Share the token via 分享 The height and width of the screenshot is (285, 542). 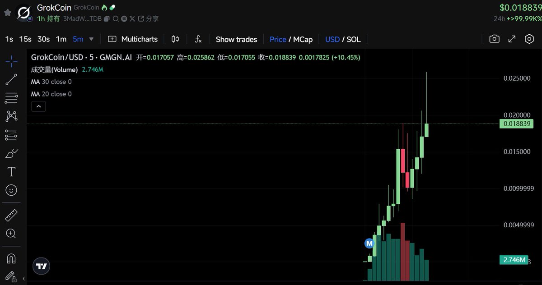pos(148,19)
